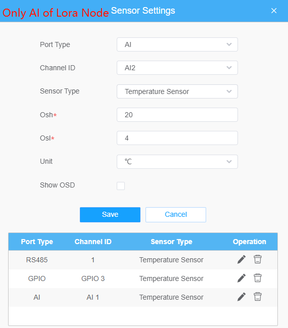Click the Sensor Type column header
This screenshot has height=328, width=288.
point(171,242)
